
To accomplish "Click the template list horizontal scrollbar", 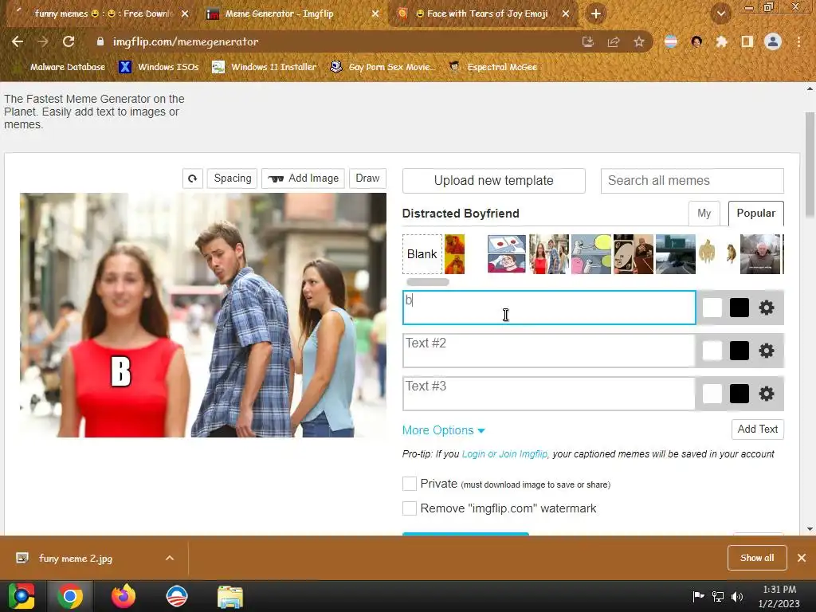I will (x=428, y=282).
